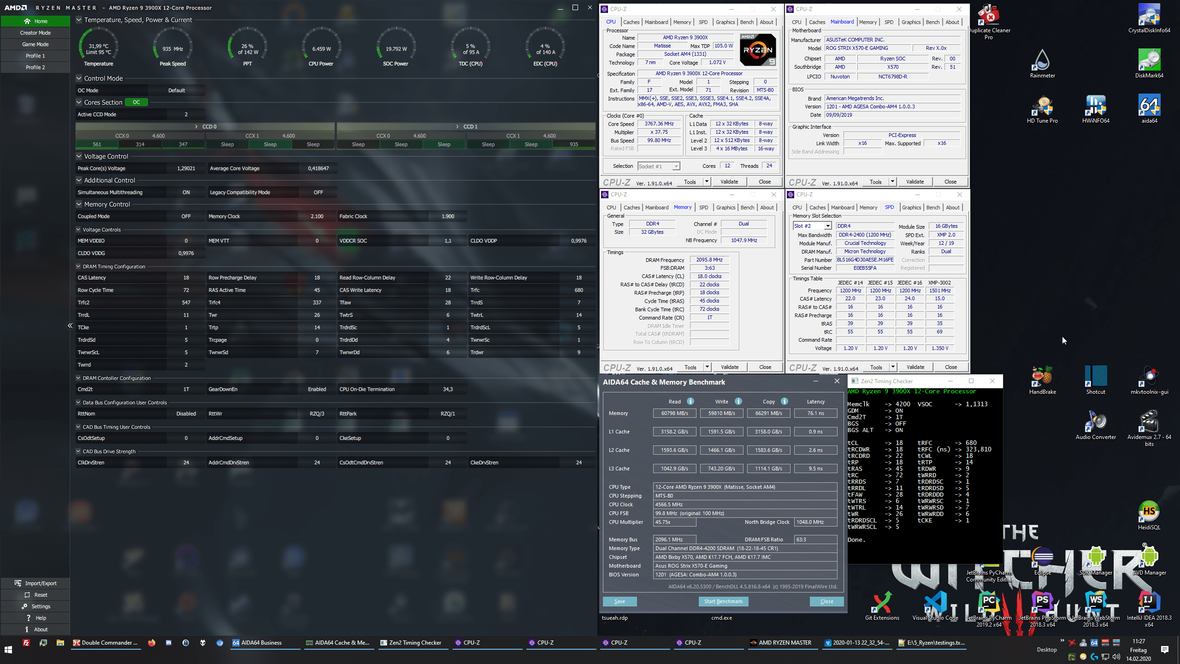Expand the CCD 0 chevron
The width and height of the screenshot is (1180, 664).
coord(196,127)
